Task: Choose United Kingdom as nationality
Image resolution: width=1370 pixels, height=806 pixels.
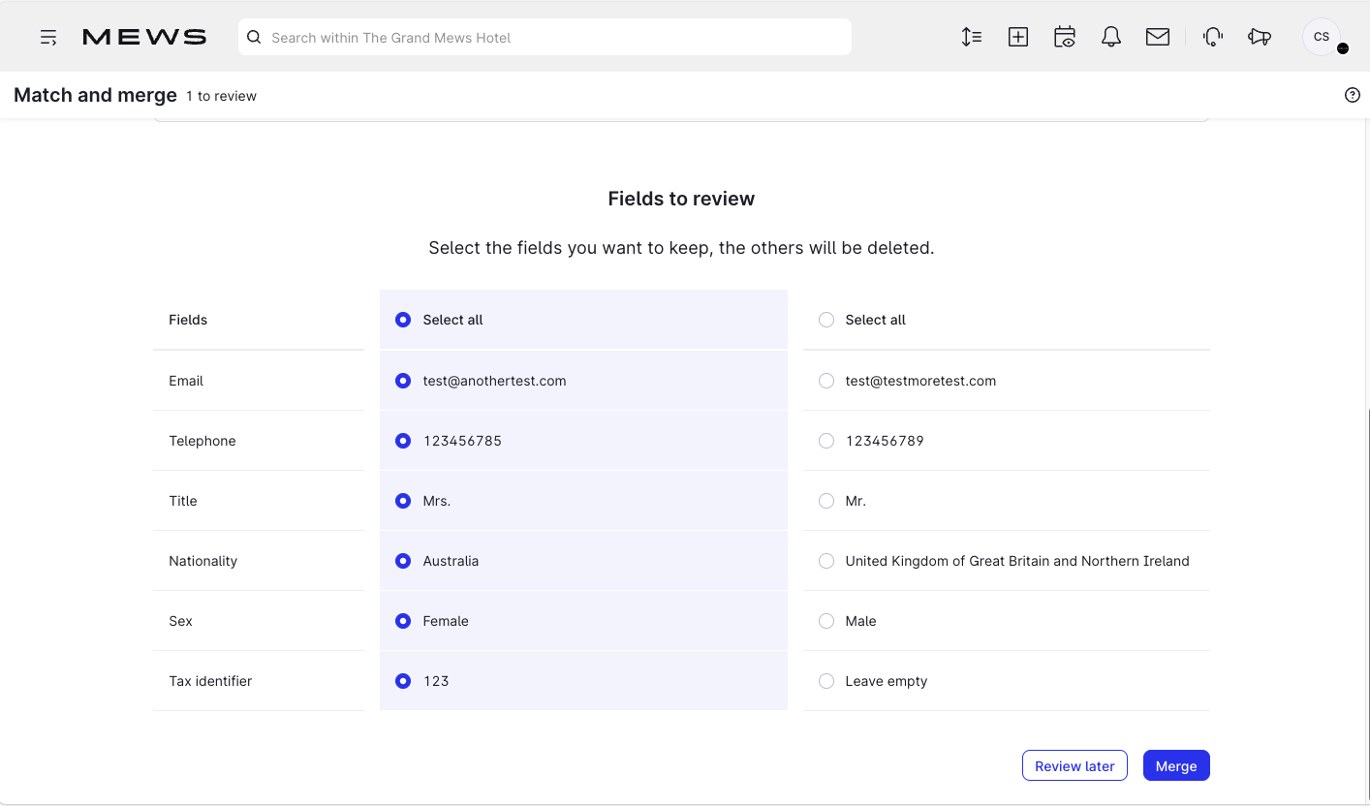Action: click(826, 561)
